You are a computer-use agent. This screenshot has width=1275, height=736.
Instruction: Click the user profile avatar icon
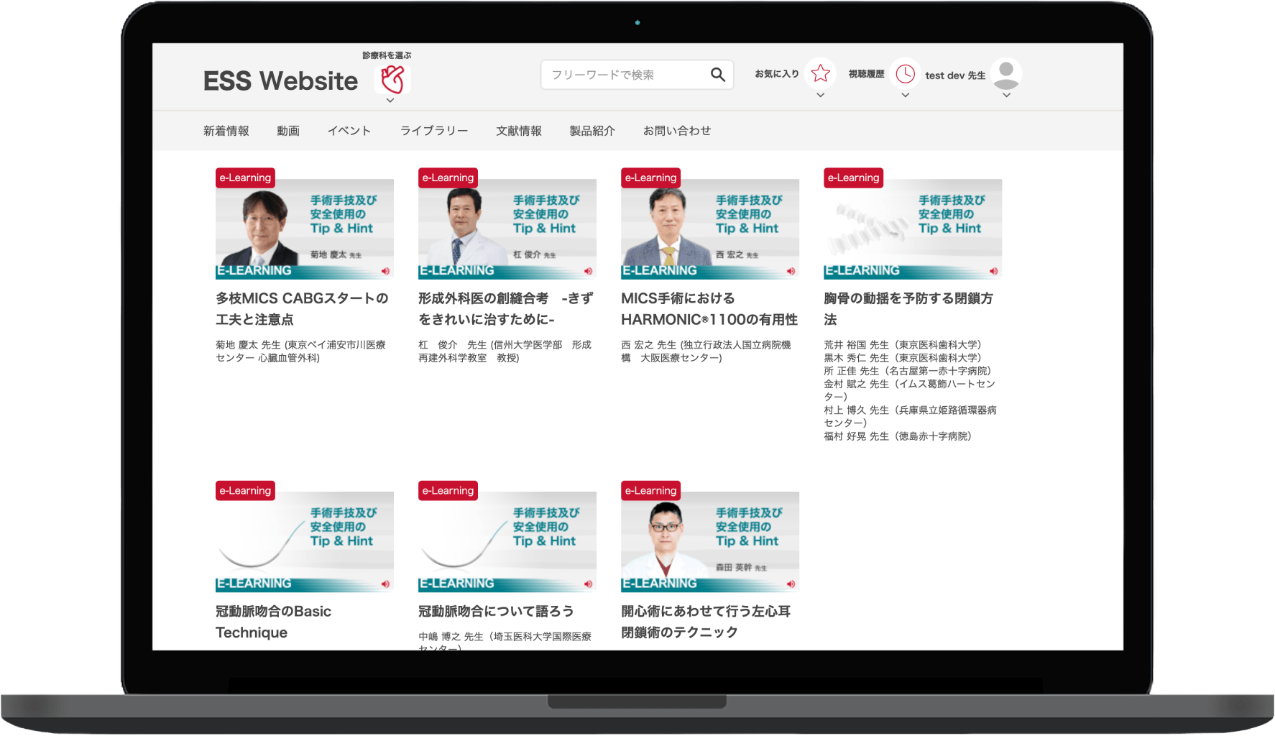pos(1006,73)
